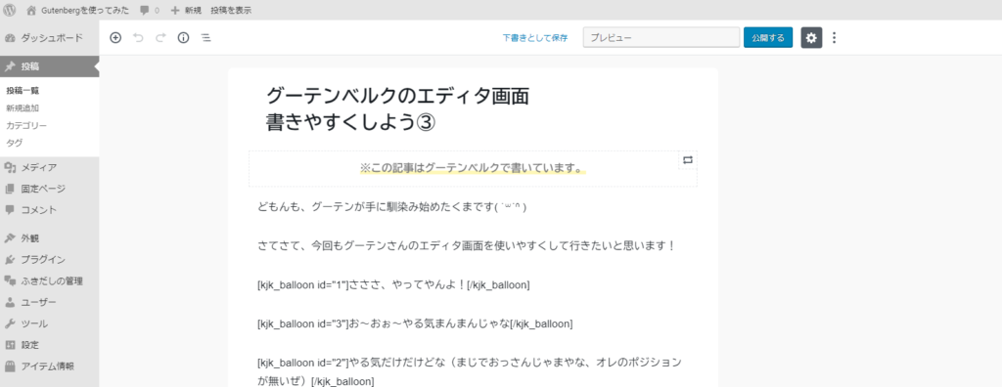This screenshot has height=387, width=1002.
Task: Click the 固定ページ pages icon
Action: (10, 189)
